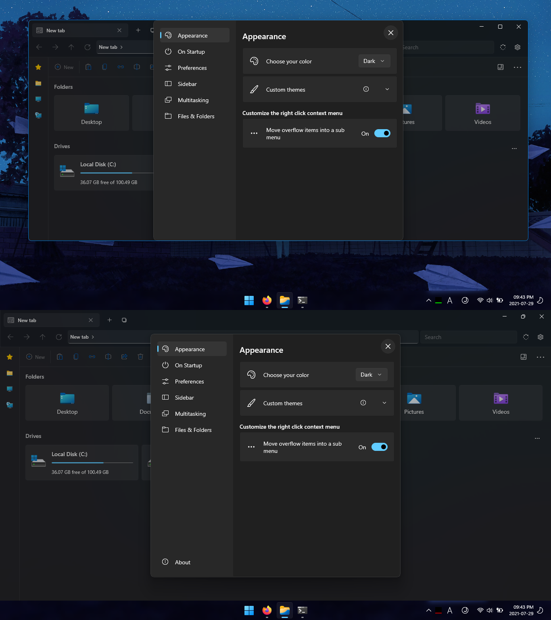Click the layout view mode icon

coord(524,357)
